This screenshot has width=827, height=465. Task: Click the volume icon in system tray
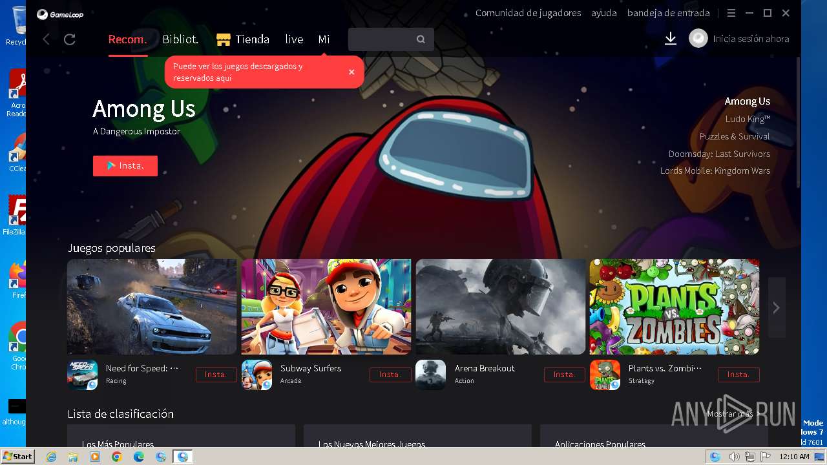click(x=734, y=457)
